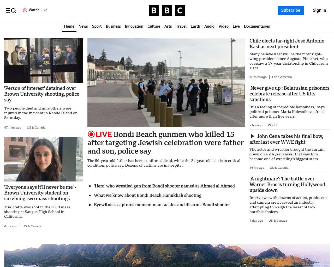
Task: Click '4 hrs ago' timestamp
Action: (11, 226)
